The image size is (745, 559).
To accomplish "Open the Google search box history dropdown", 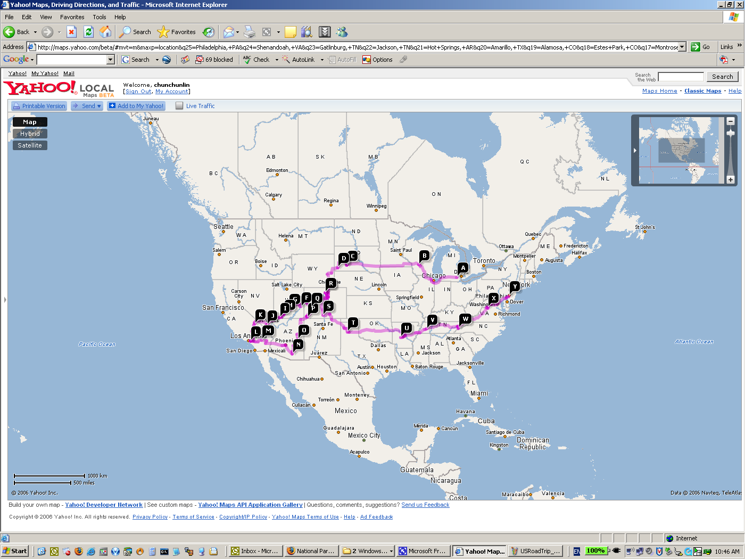I will (111, 60).
